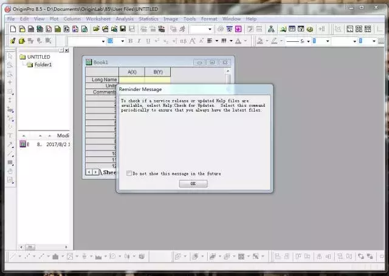
Task: Click the New Graph icon
Action: 49,29
